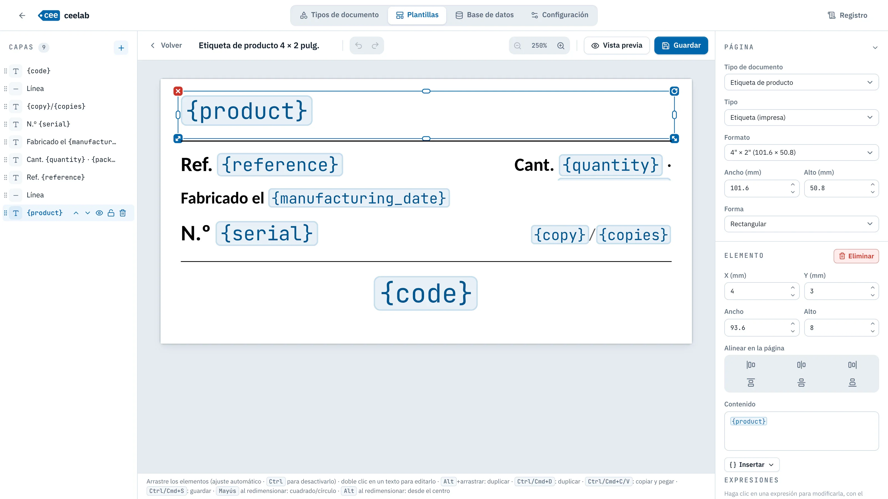Toggle lock on the {product} layer

click(x=111, y=213)
